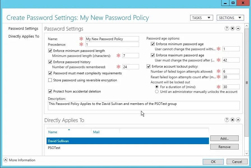The image size is (251, 168).
Task: Maximize the Create Password Settings window
Action: [x=233, y=3]
